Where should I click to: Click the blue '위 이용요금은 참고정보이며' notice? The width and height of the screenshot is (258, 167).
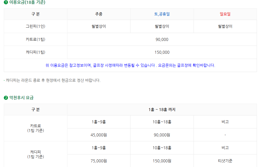130,65
